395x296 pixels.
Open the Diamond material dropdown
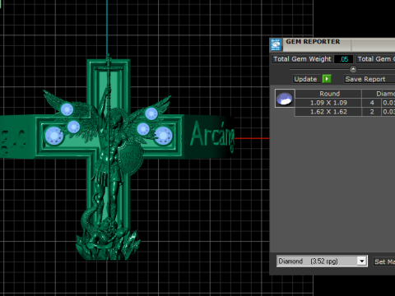pos(362,261)
